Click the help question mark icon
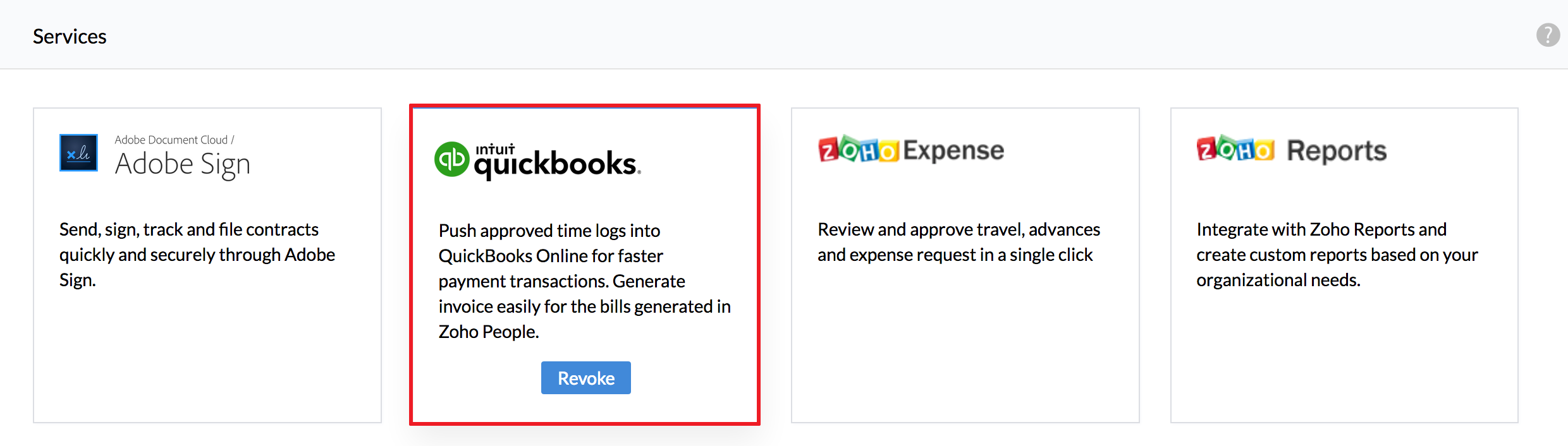The height and width of the screenshot is (446, 1568). [x=1548, y=35]
